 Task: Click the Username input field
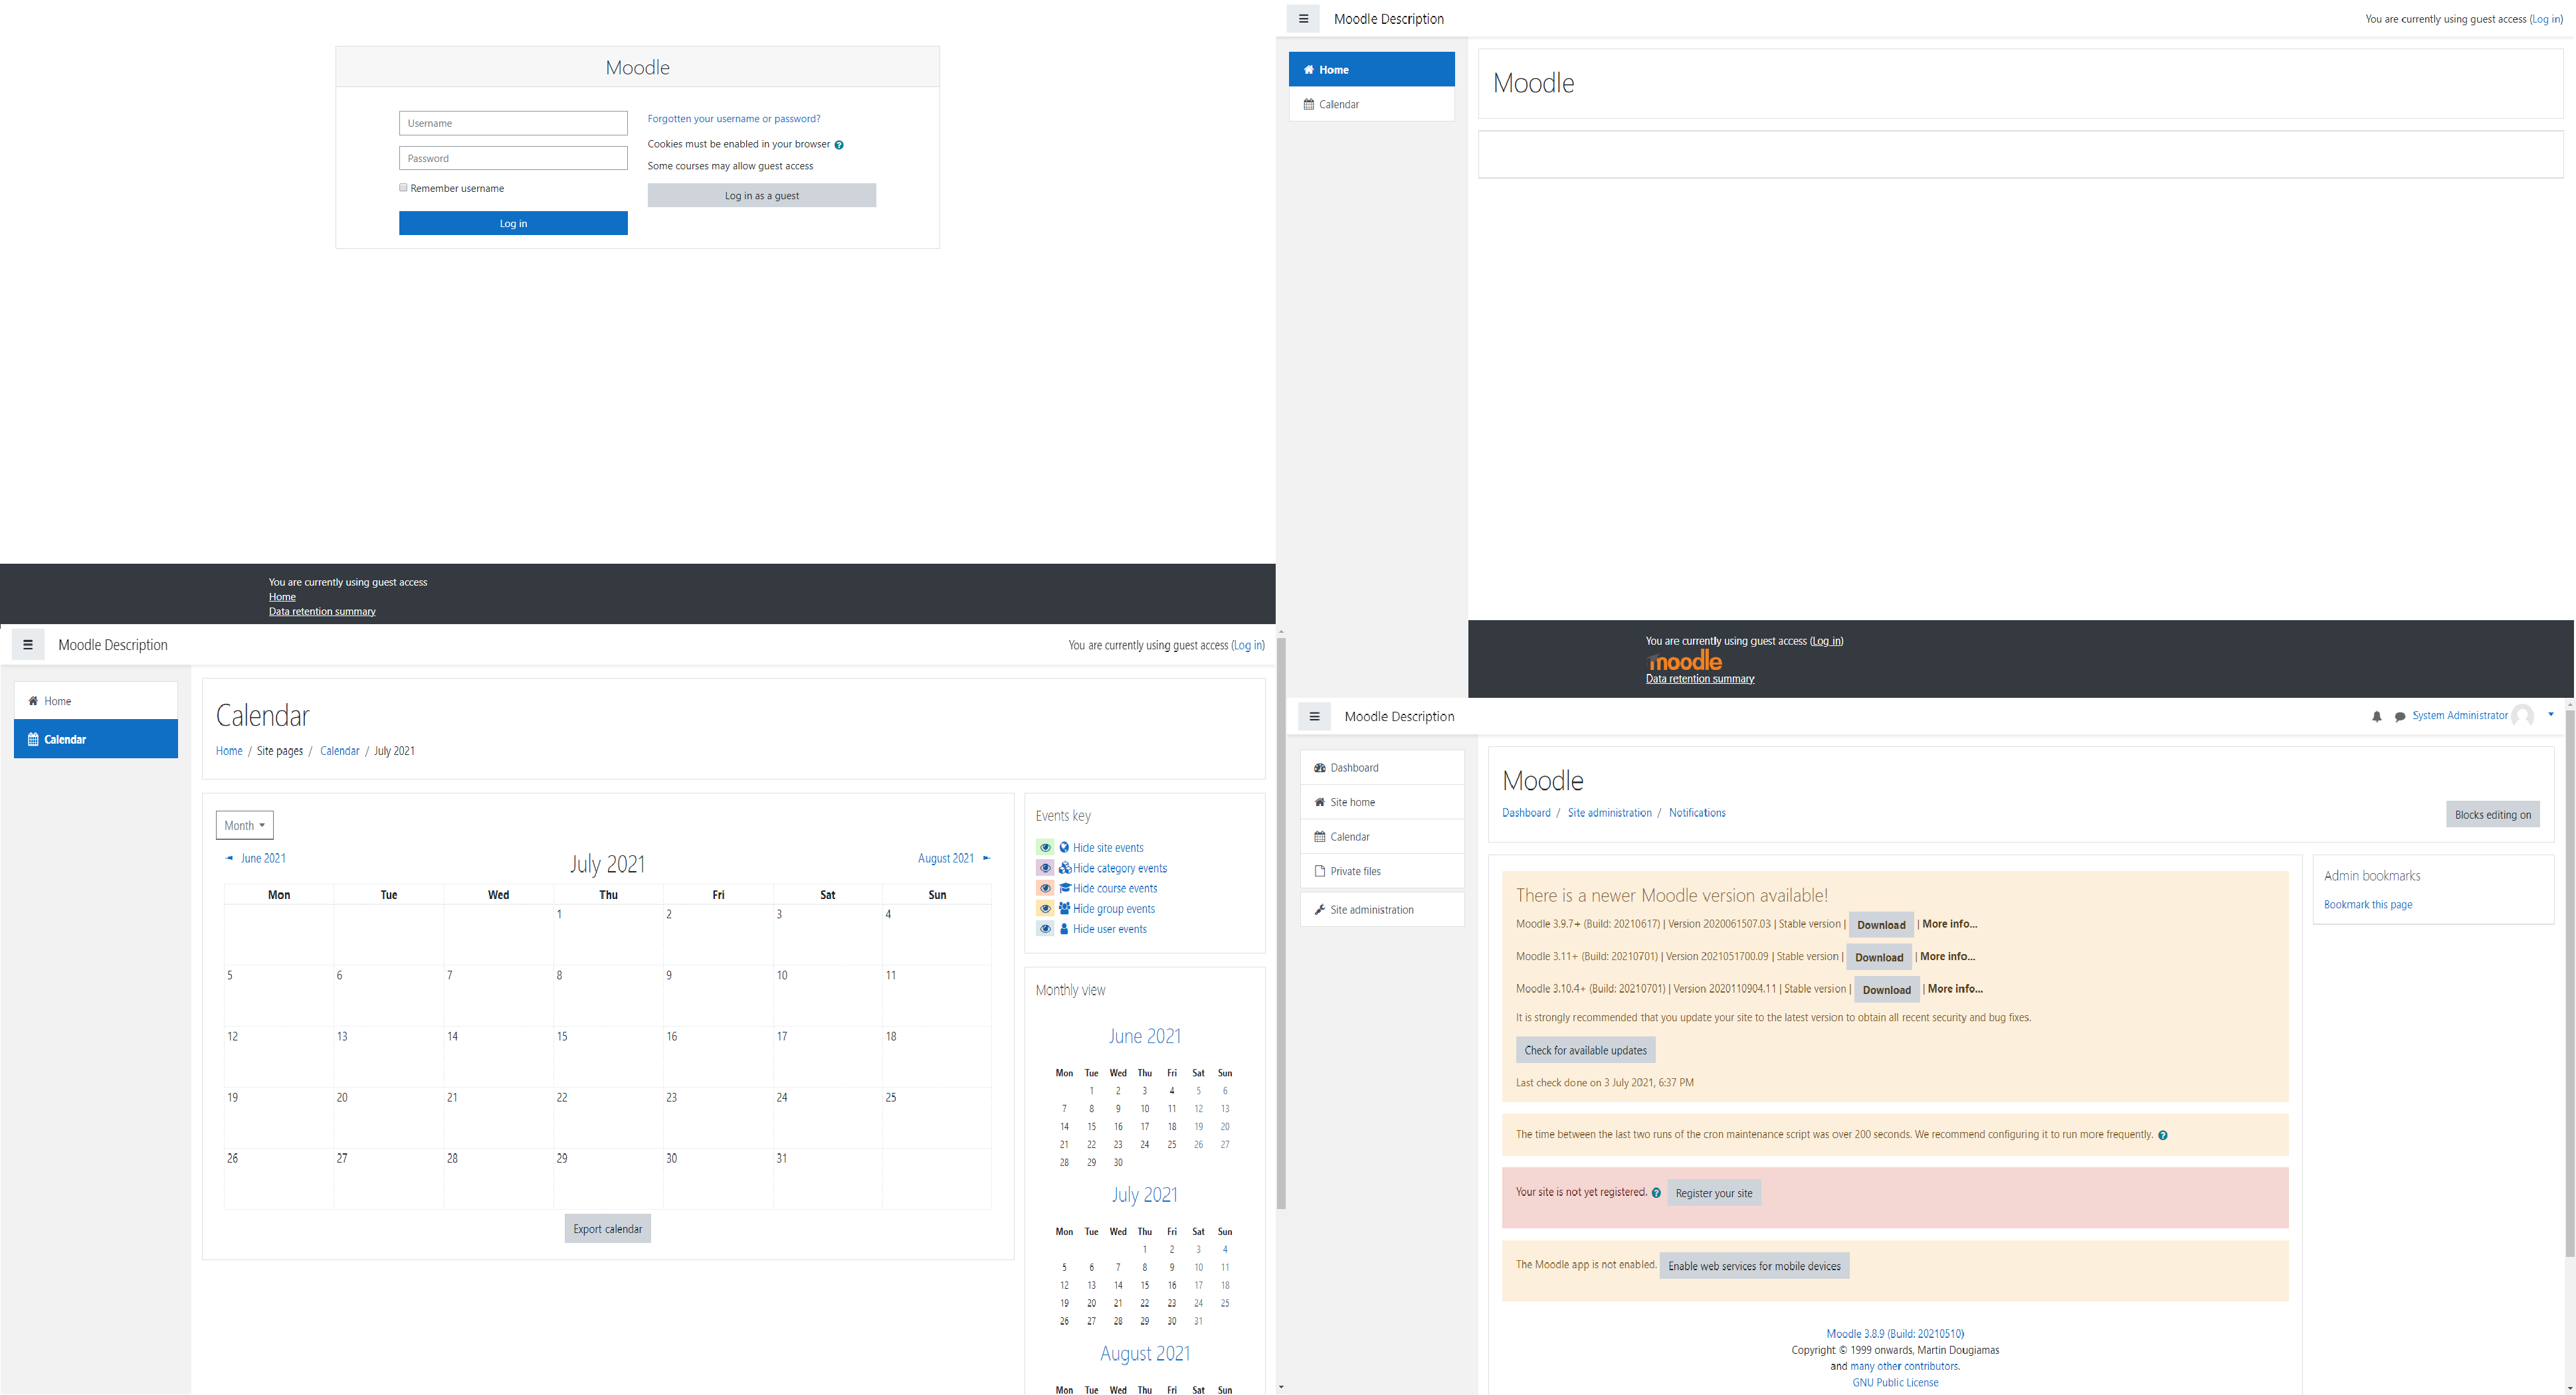pyautogui.click(x=513, y=124)
